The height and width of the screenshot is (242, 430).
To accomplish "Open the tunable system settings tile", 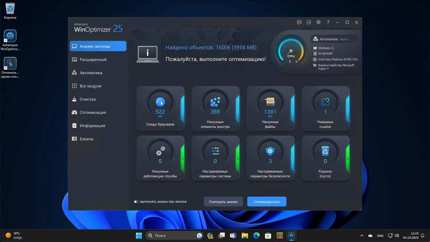I will click(x=215, y=158).
